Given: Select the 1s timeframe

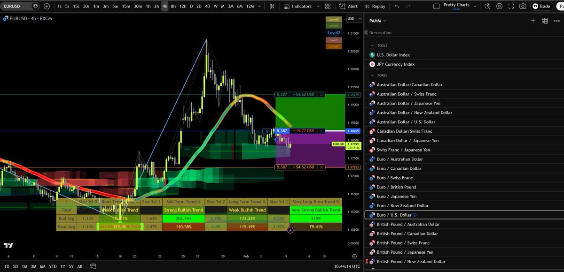Looking at the screenshot, I should (x=60, y=6).
